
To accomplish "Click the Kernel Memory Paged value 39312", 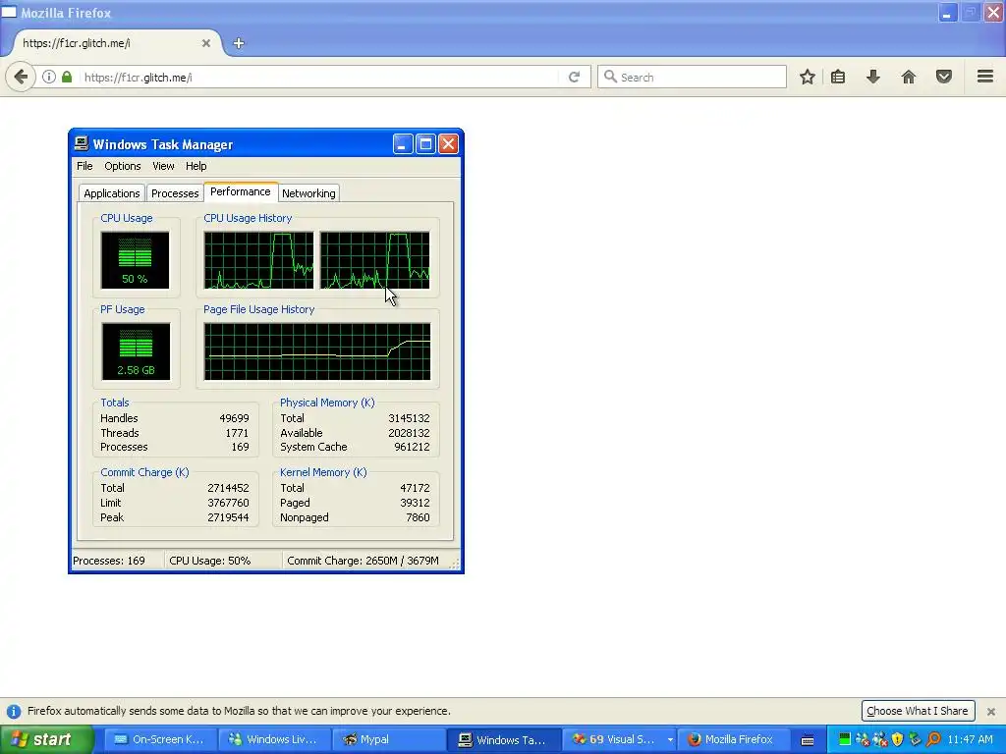I will [415, 503].
